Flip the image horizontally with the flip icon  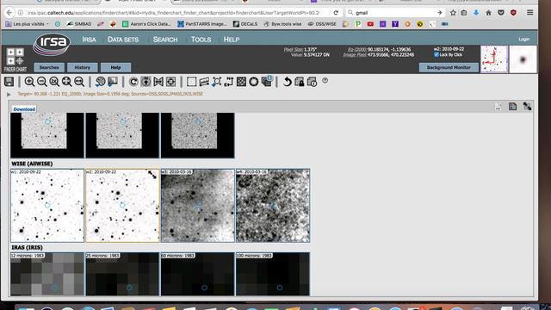click(158, 82)
